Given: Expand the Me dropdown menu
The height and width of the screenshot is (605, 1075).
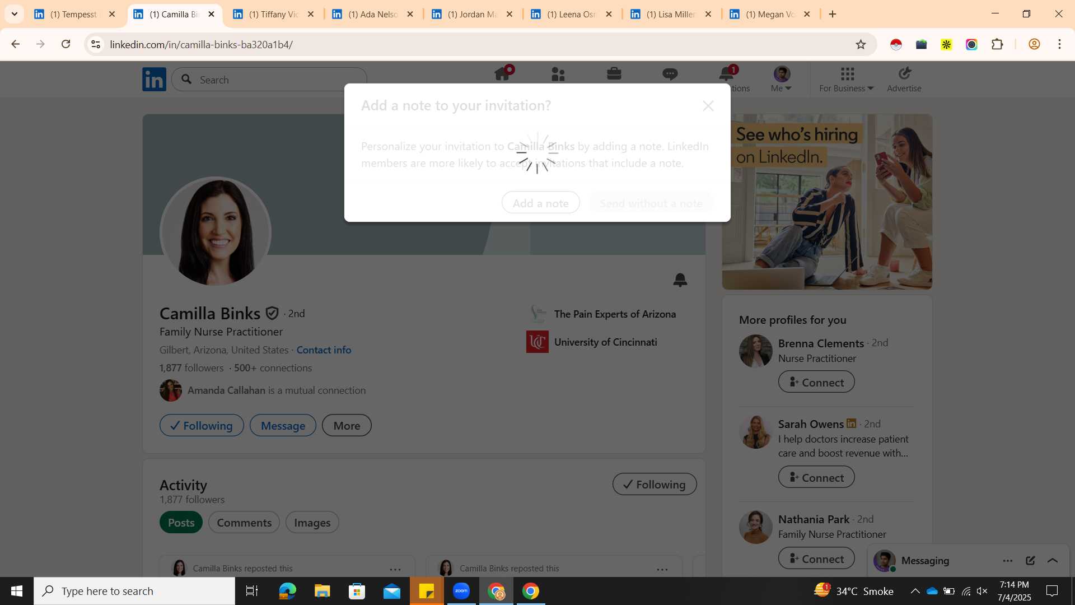Looking at the screenshot, I should [x=782, y=80].
